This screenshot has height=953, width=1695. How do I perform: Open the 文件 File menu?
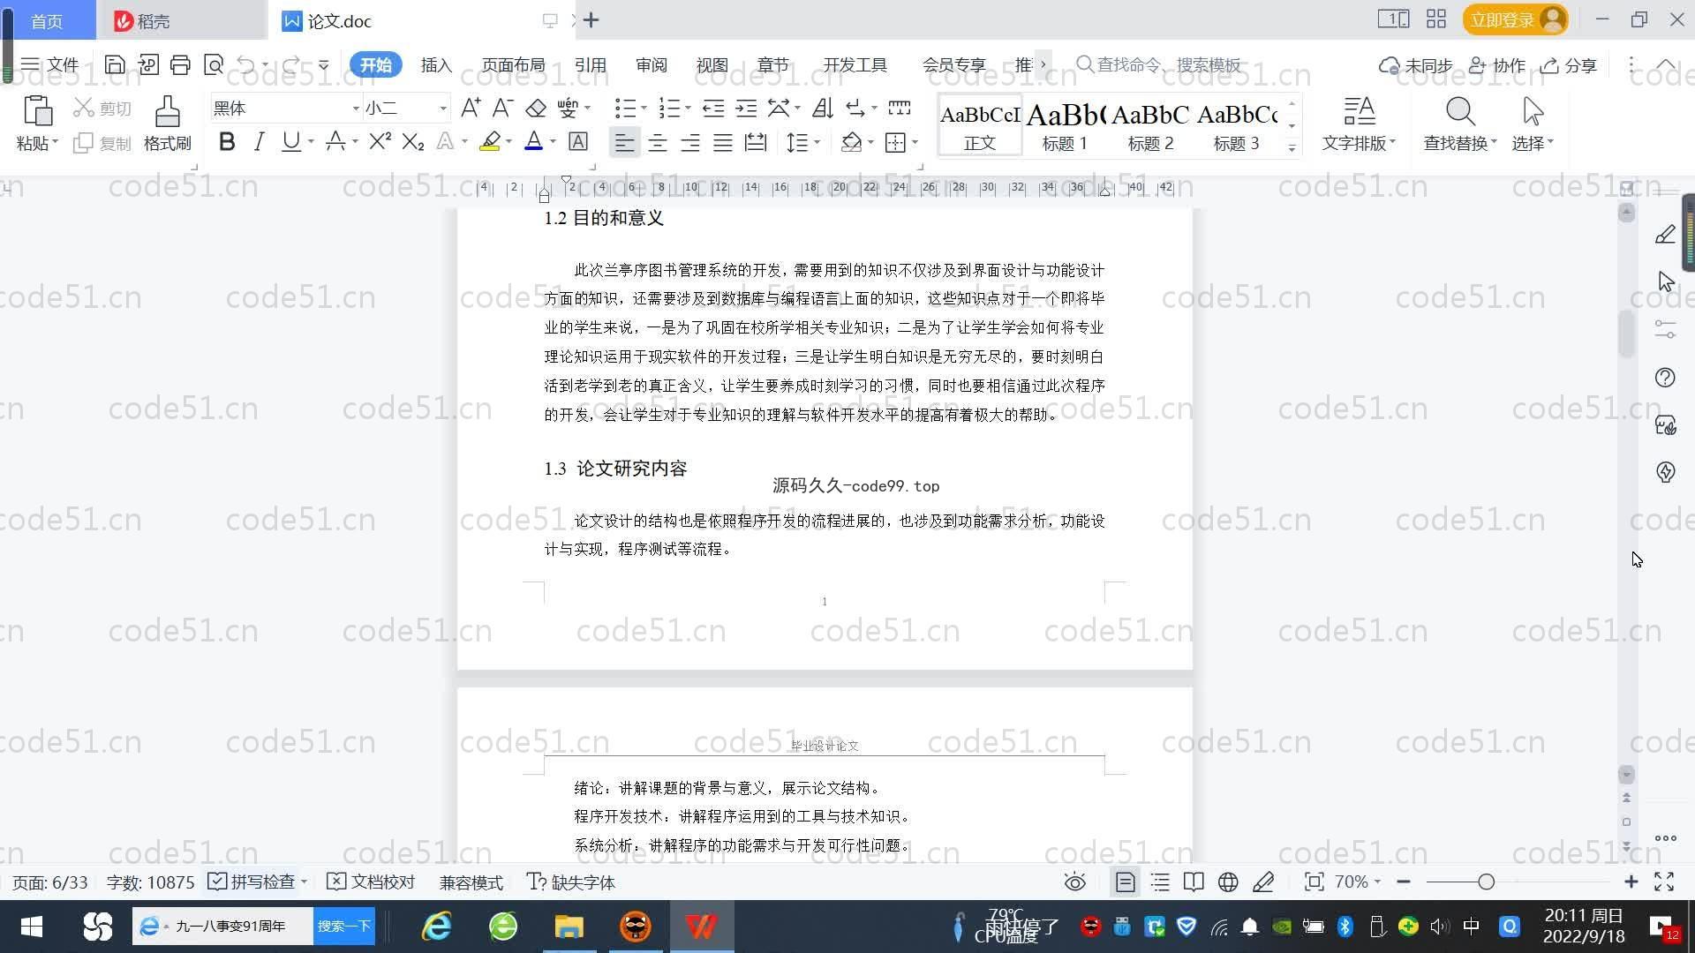pos(49,64)
